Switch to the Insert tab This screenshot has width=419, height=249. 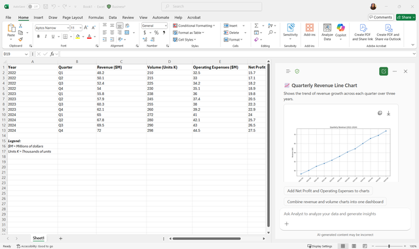[x=38, y=18]
